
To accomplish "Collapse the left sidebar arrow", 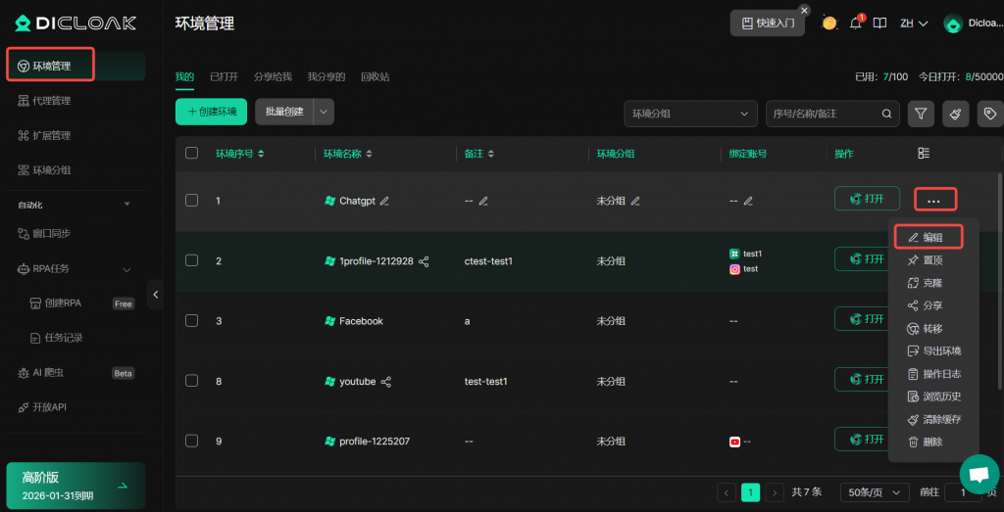I will [155, 294].
